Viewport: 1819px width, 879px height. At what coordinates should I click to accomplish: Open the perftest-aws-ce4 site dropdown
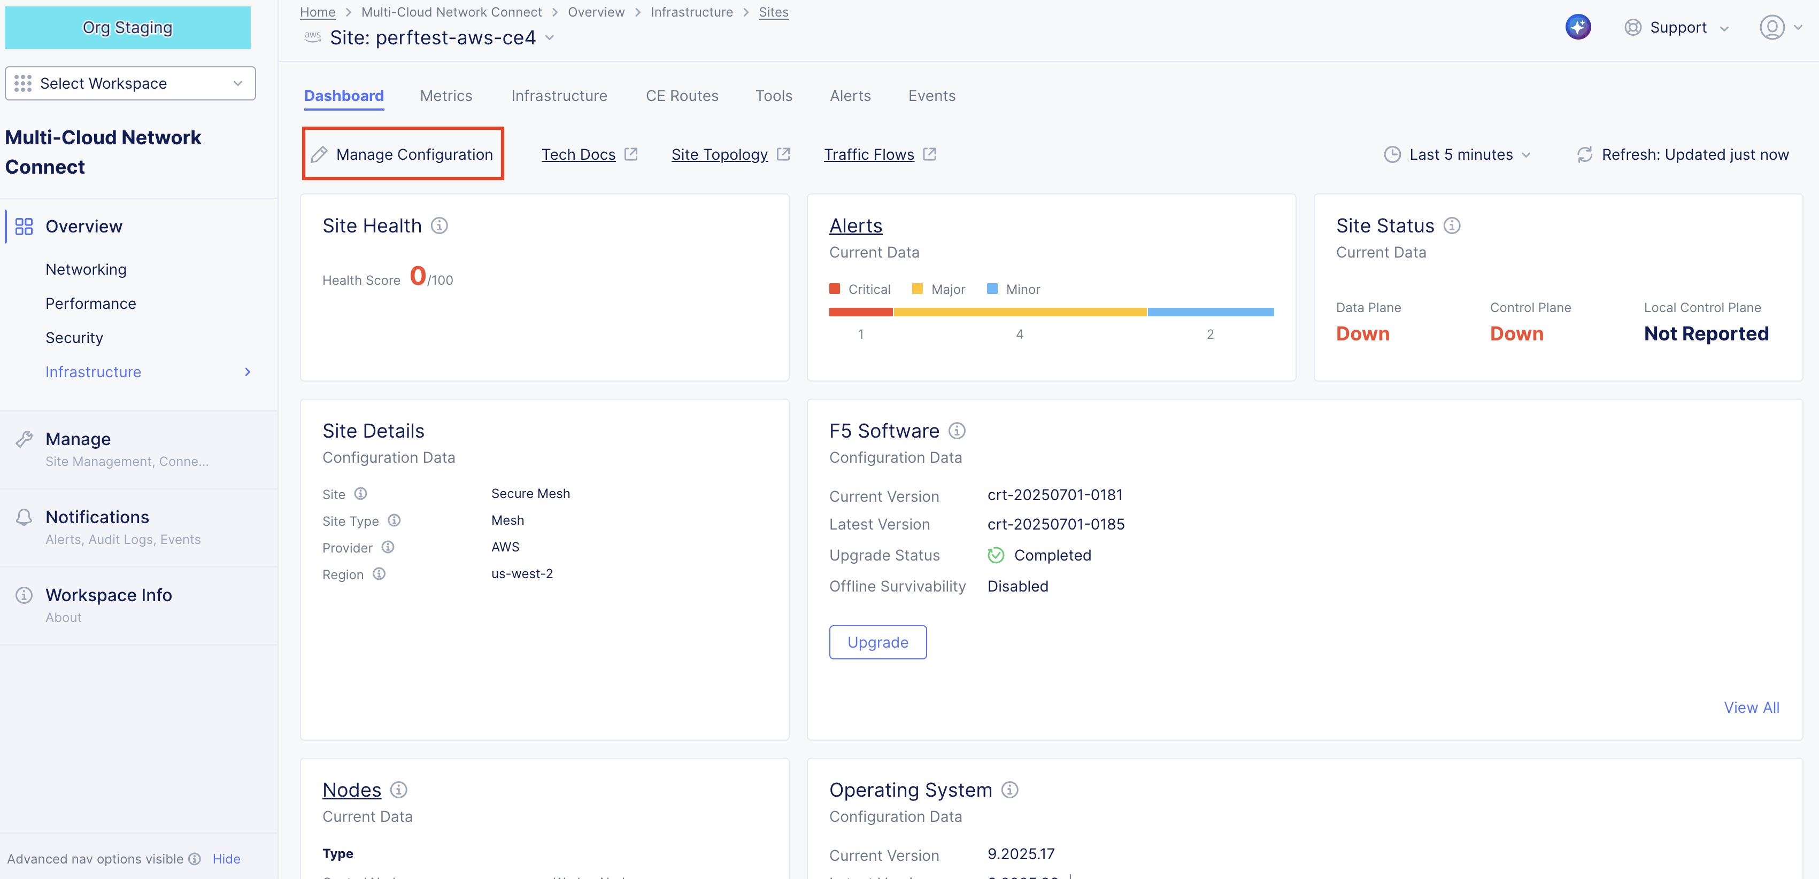550,38
